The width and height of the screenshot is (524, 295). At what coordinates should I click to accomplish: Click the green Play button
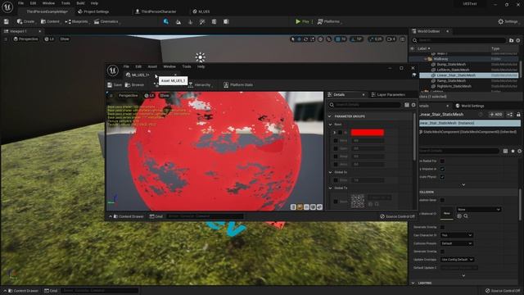[x=302, y=21]
